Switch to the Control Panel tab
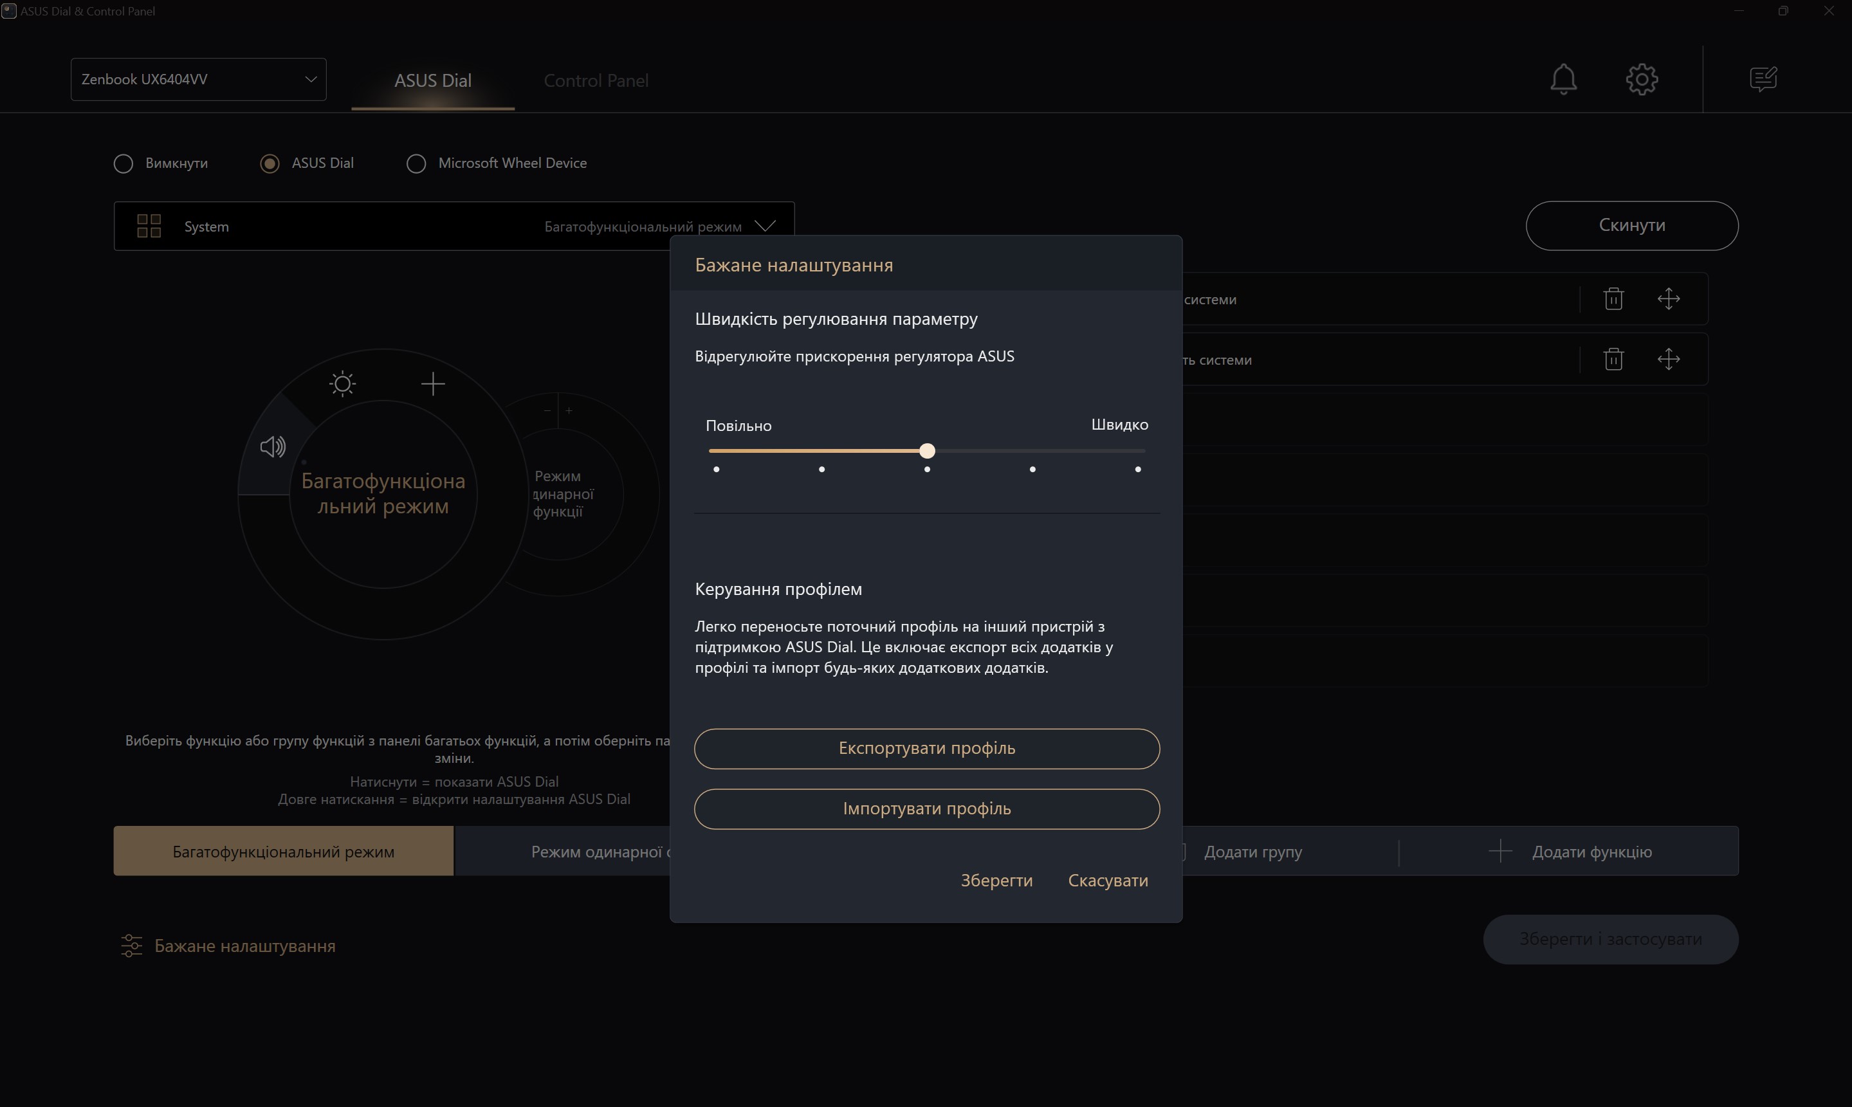The height and width of the screenshot is (1107, 1852). tap(595, 80)
